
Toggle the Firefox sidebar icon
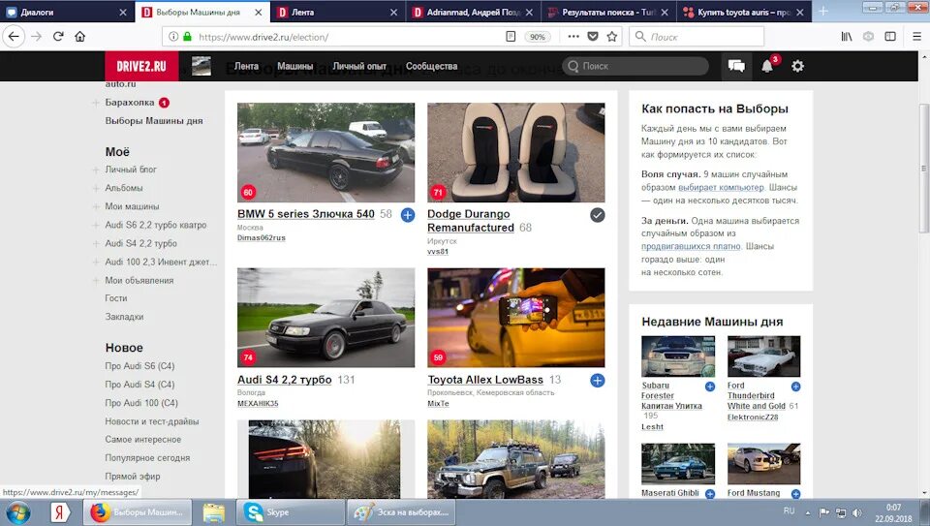tap(890, 36)
